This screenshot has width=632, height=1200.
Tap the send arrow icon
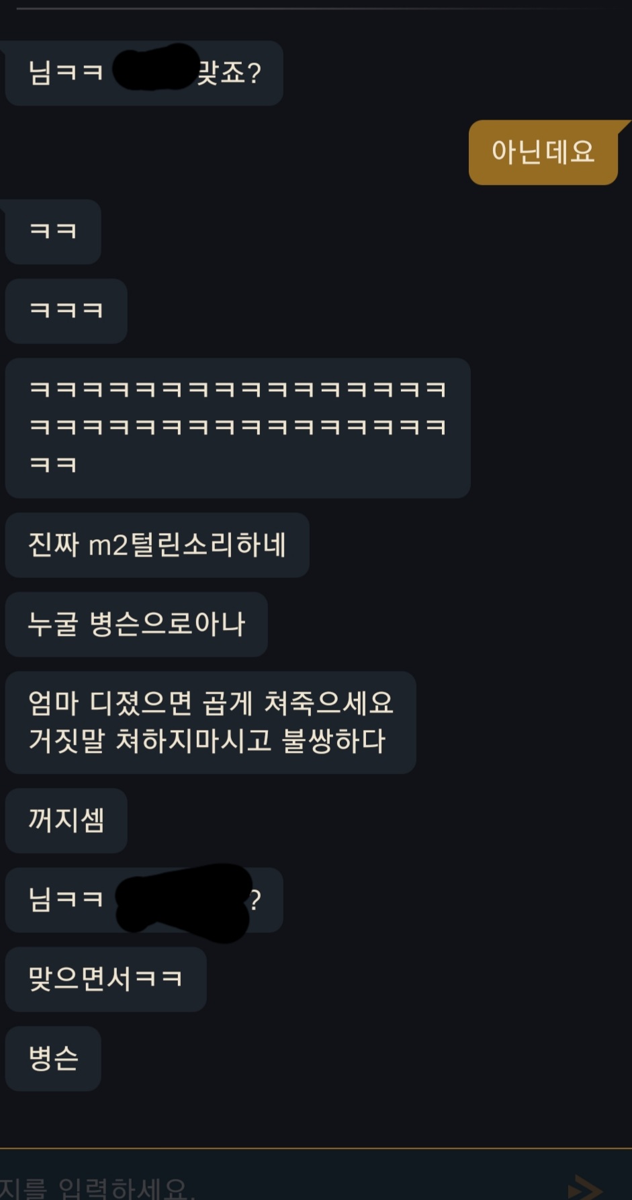point(585,1187)
